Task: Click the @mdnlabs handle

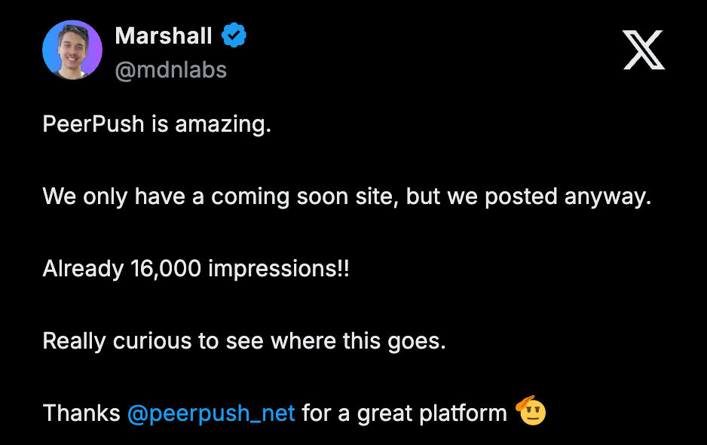Action: [x=172, y=69]
